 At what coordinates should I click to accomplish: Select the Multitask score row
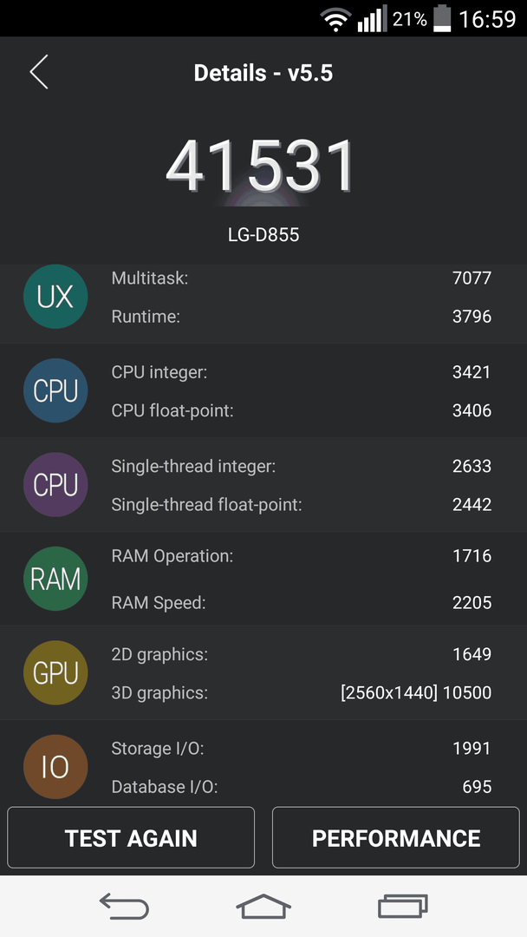[302, 278]
